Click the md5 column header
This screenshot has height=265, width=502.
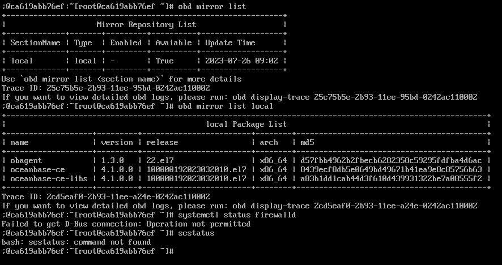coord(307,143)
